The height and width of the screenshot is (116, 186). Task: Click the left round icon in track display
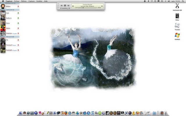(73, 6)
